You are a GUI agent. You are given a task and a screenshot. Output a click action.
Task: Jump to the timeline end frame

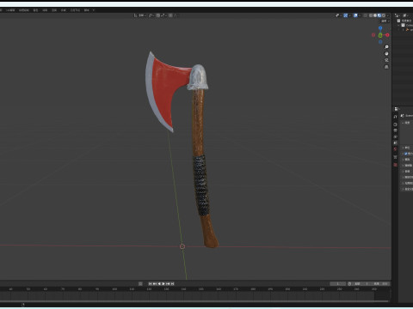coord(172,283)
